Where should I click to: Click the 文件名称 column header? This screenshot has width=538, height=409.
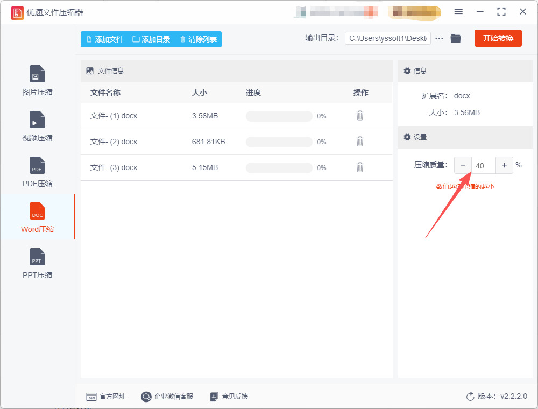(105, 93)
